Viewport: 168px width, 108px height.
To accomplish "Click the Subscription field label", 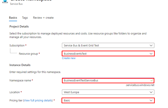I will [x=17, y=45].
